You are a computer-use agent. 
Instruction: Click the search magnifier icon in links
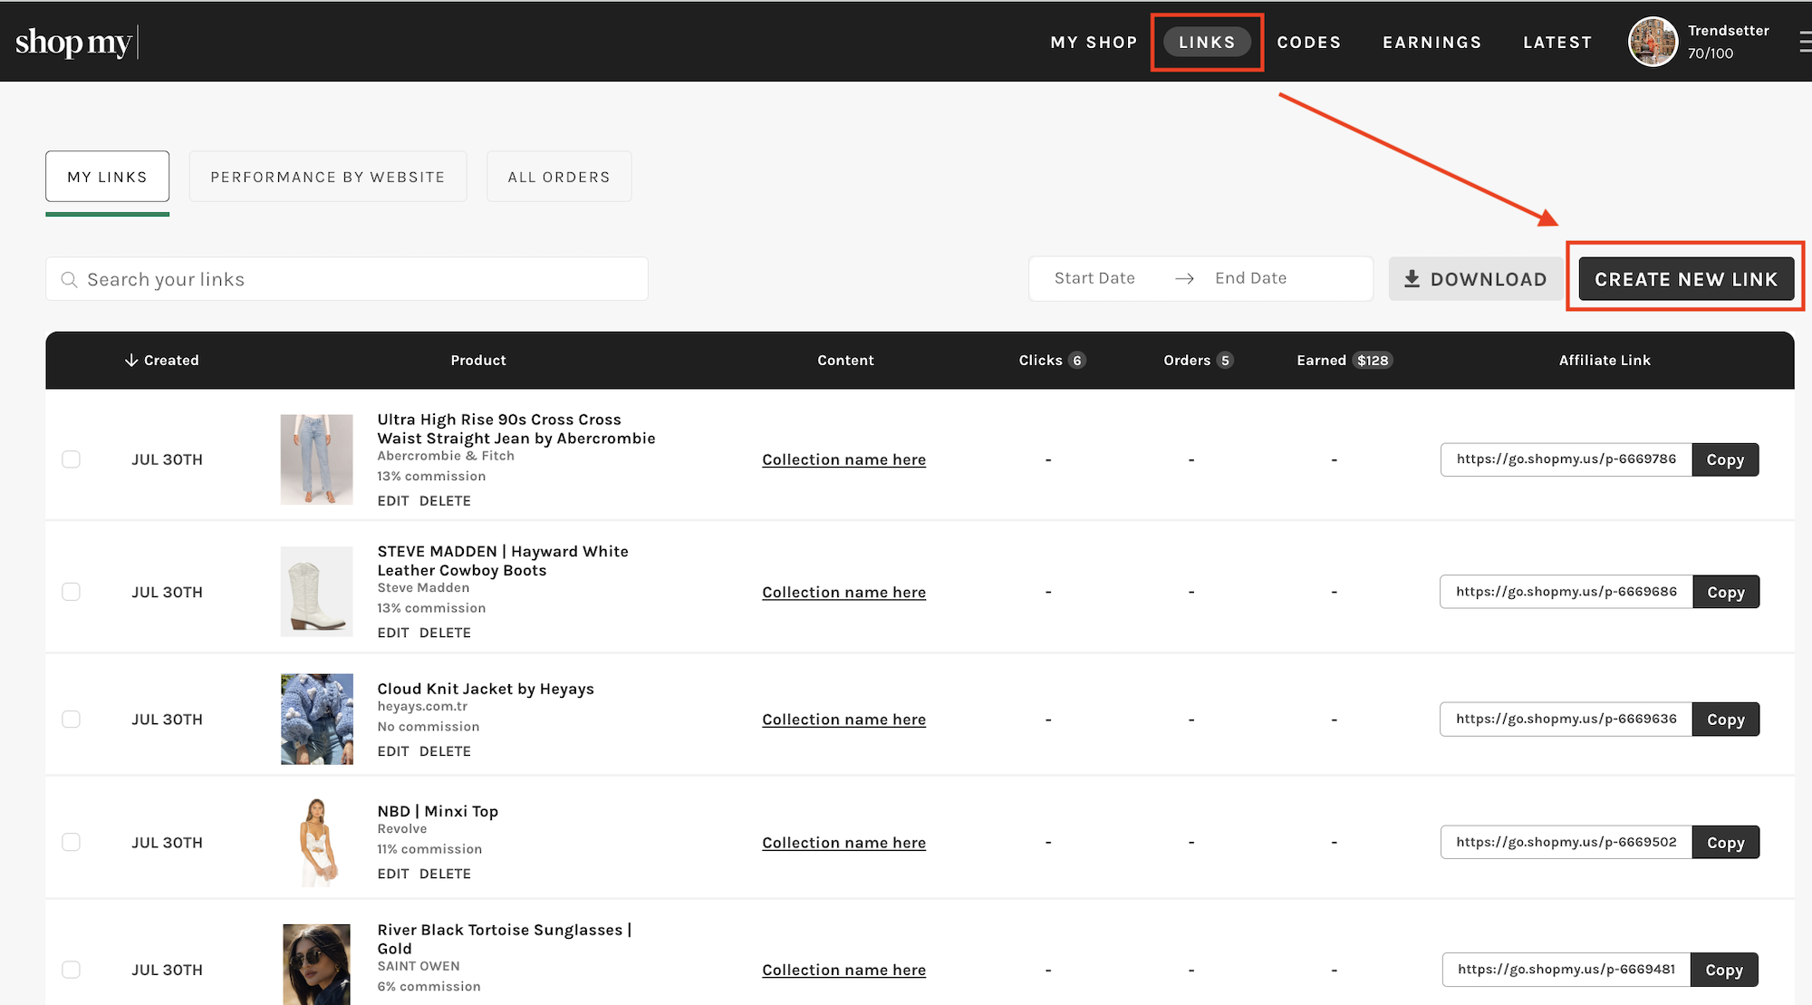click(71, 278)
